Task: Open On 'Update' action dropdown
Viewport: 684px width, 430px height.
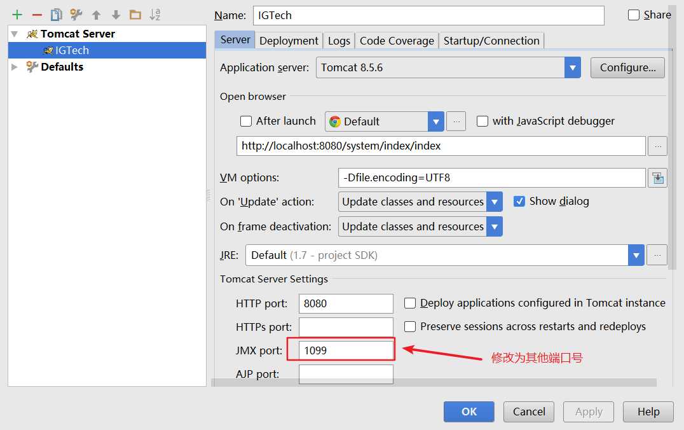Action: [x=420, y=202]
